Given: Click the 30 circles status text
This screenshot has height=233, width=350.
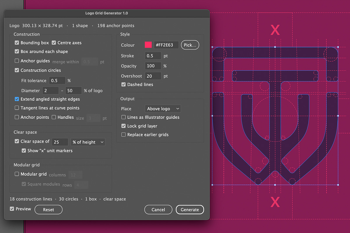Looking at the screenshot, I should [68, 199].
